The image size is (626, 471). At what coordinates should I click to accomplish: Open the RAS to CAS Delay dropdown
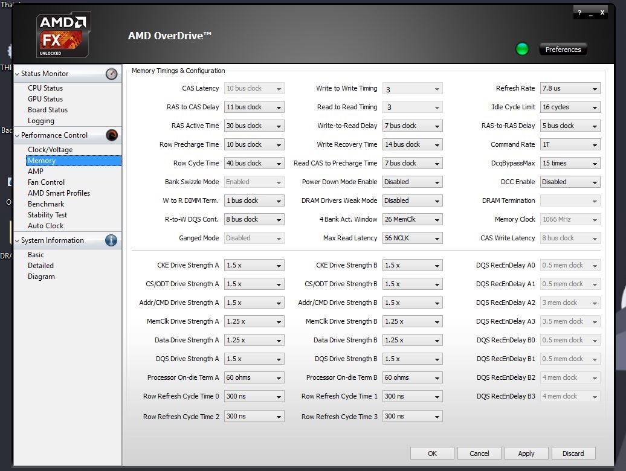coord(254,107)
